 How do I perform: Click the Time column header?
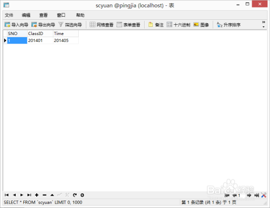click(x=66, y=33)
